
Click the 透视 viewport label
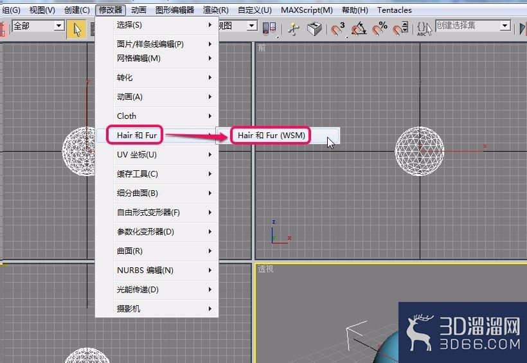(265, 269)
